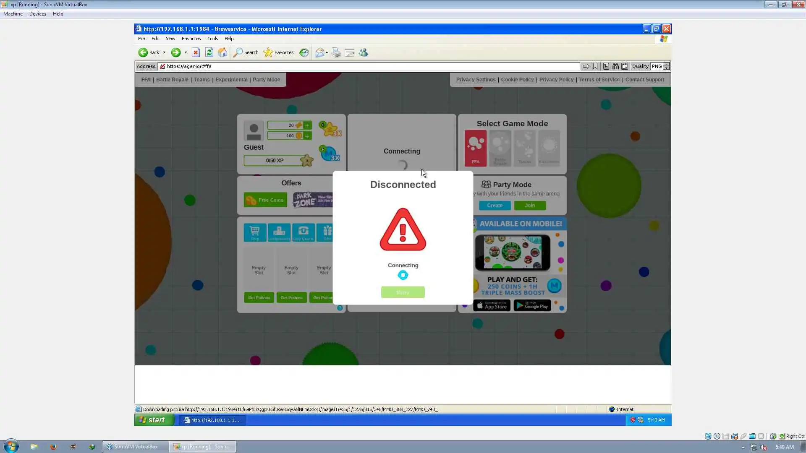Screen dimensions: 806x453
Task: Open the Favorites menu
Action: coord(191,39)
